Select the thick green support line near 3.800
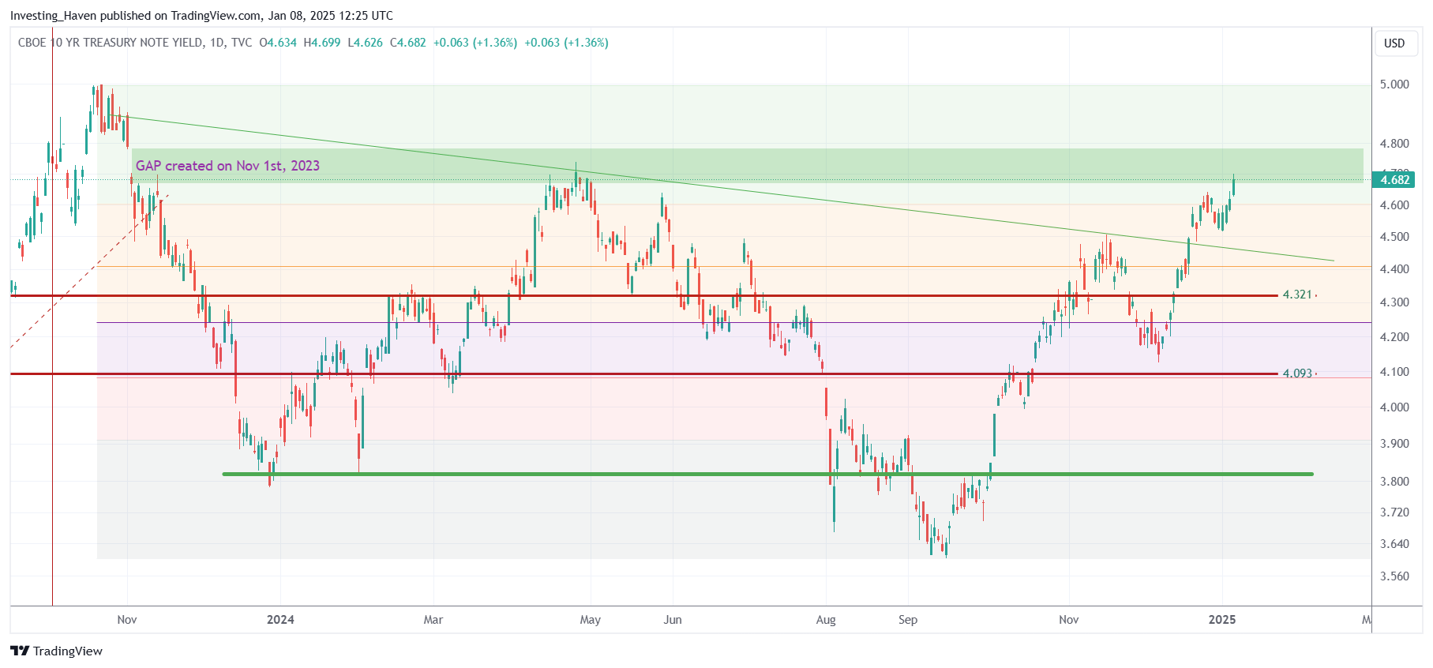 click(767, 474)
